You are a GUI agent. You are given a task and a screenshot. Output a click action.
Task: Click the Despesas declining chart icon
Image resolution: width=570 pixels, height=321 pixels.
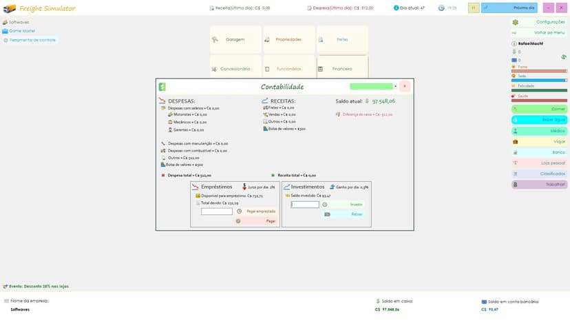[x=162, y=101]
